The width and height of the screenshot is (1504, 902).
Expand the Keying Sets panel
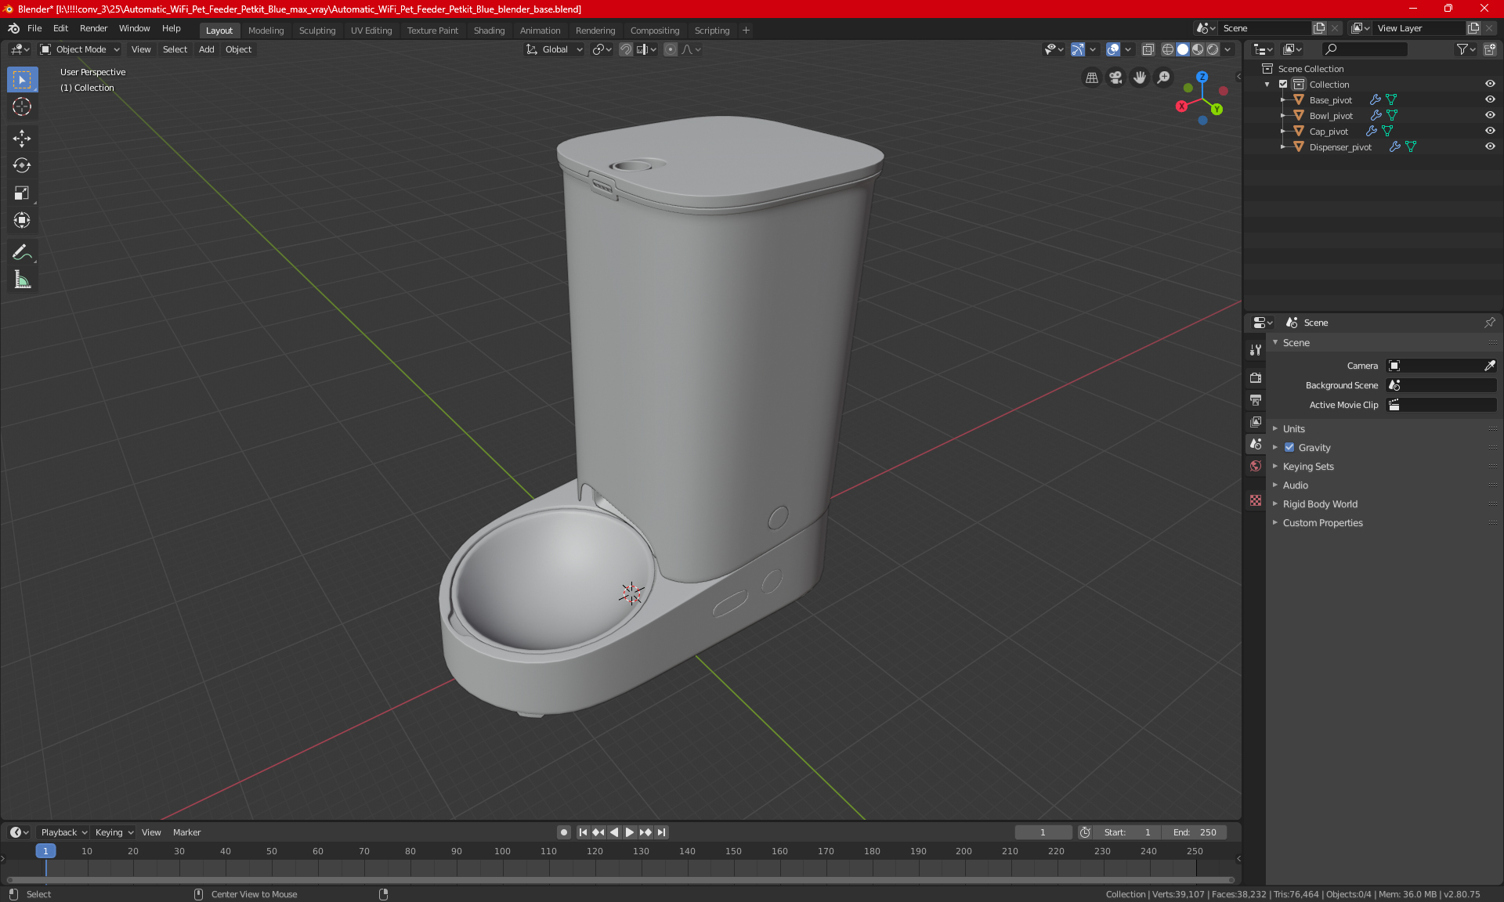coord(1308,466)
